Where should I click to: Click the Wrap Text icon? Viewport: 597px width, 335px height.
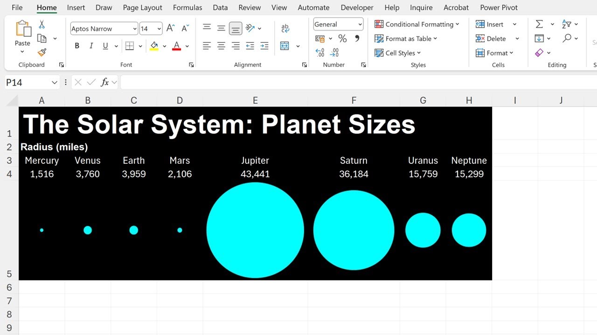(285, 28)
